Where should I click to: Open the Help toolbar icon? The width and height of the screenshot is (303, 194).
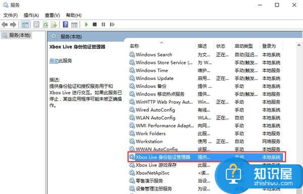pos(66,25)
